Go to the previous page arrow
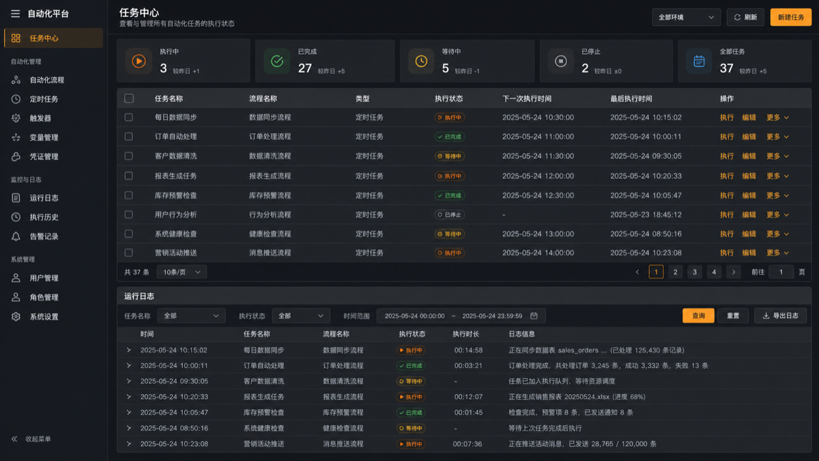This screenshot has height=461, width=819. click(637, 272)
